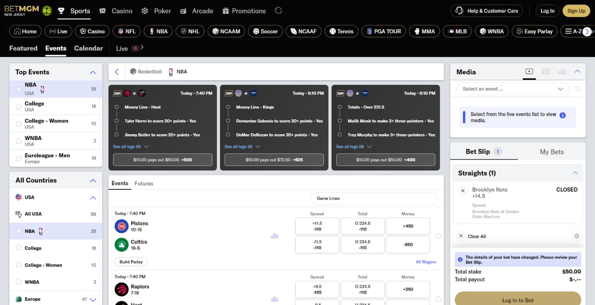Open the Promotions section
Image resolution: width=595 pixels, height=305 pixels.
click(x=244, y=11)
